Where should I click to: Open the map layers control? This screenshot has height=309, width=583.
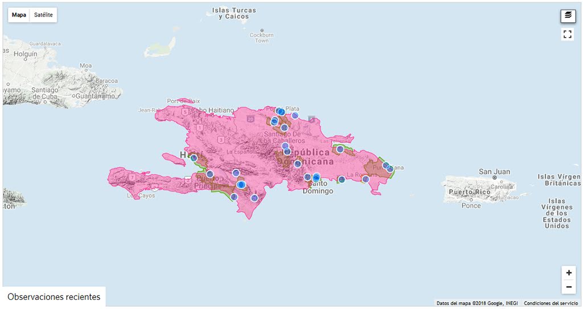[568, 15]
